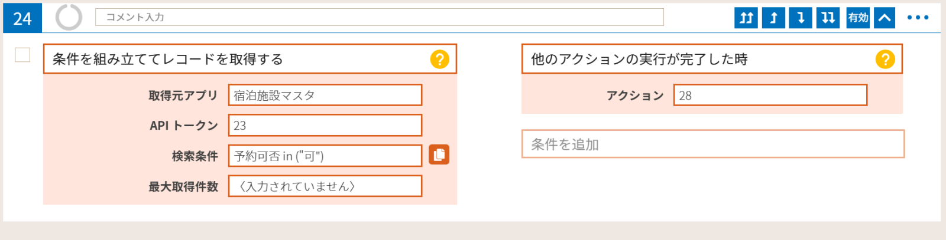
Task: Move row 24 up one position
Action: pyautogui.click(x=773, y=18)
